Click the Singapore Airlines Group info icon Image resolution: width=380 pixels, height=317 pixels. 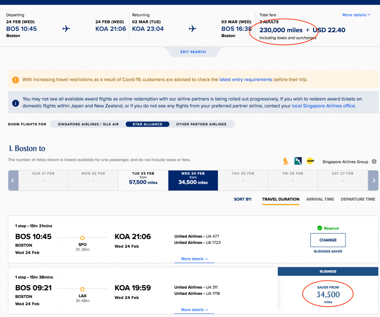pos(374,161)
